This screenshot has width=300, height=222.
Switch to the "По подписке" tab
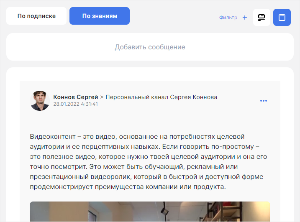click(36, 16)
